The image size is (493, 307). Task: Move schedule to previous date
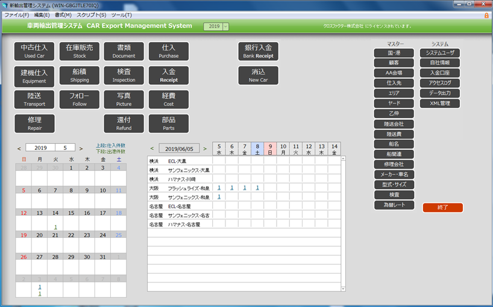(x=152, y=149)
